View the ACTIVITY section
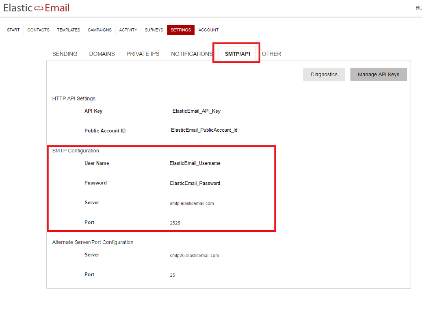 (x=128, y=30)
